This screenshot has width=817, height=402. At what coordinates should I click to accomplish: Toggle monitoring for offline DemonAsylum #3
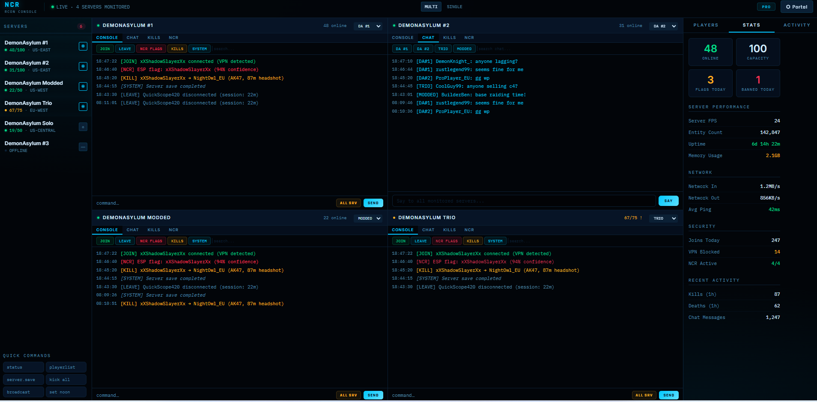(x=83, y=147)
